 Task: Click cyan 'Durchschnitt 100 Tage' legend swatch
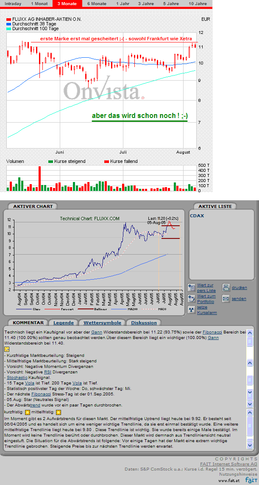coord(8,28)
